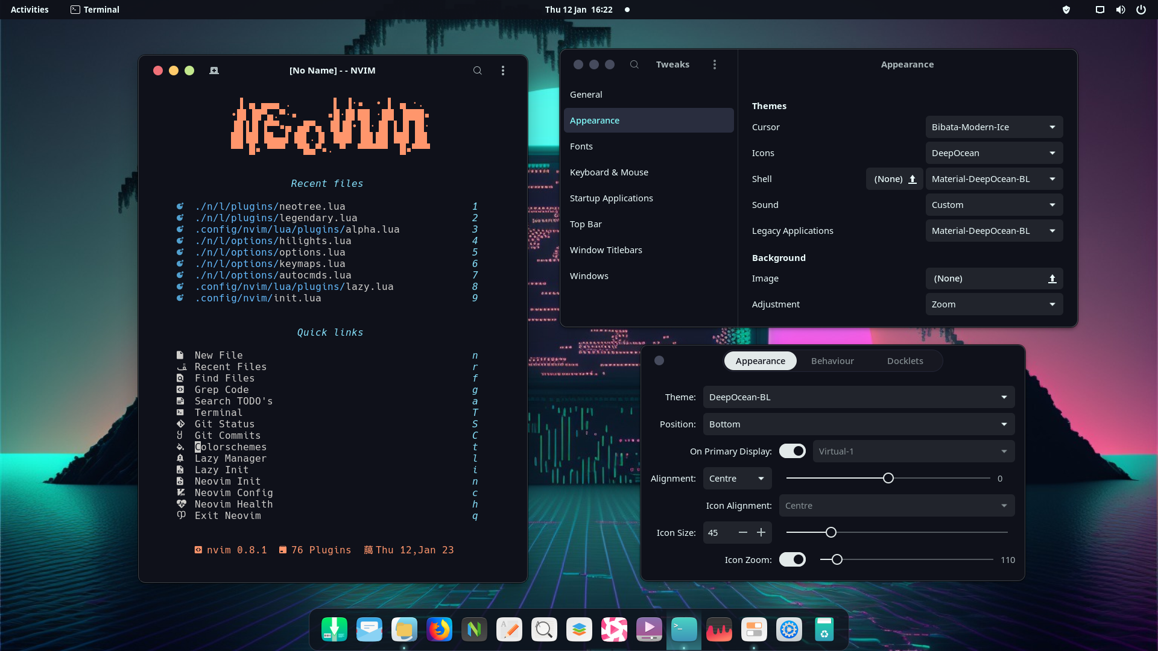Select Window Titlebars in Tweaks sidebar
Image resolution: width=1158 pixels, height=651 pixels.
pyautogui.click(x=648, y=250)
